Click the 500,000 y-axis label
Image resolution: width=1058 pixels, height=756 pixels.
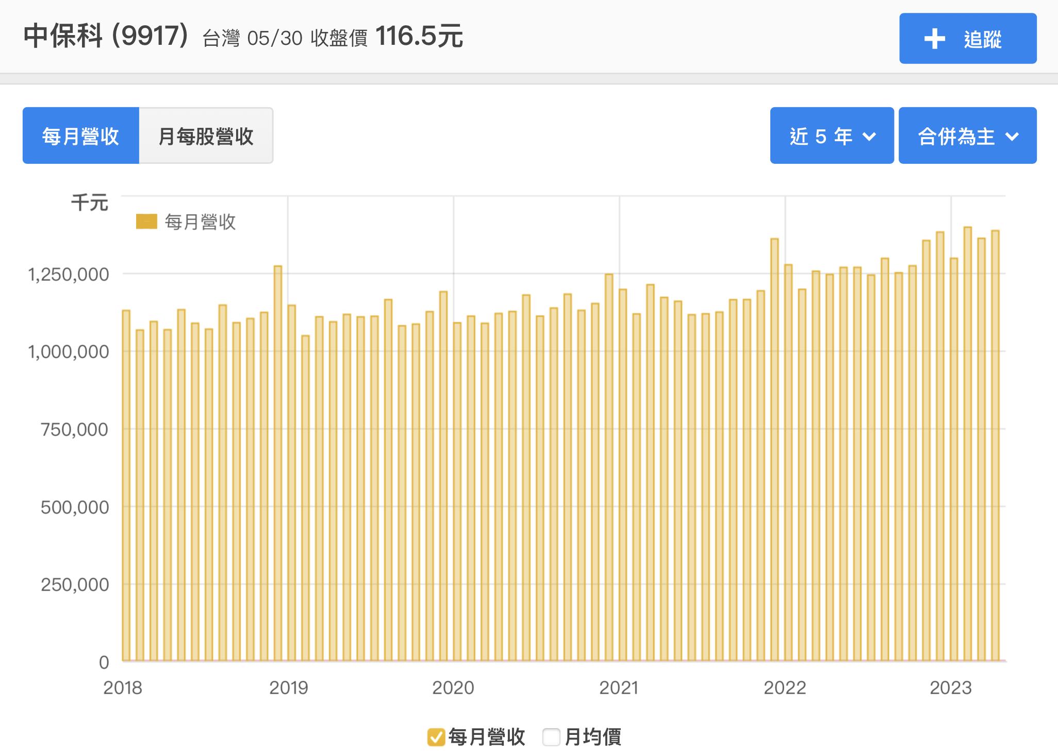pos(75,508)
